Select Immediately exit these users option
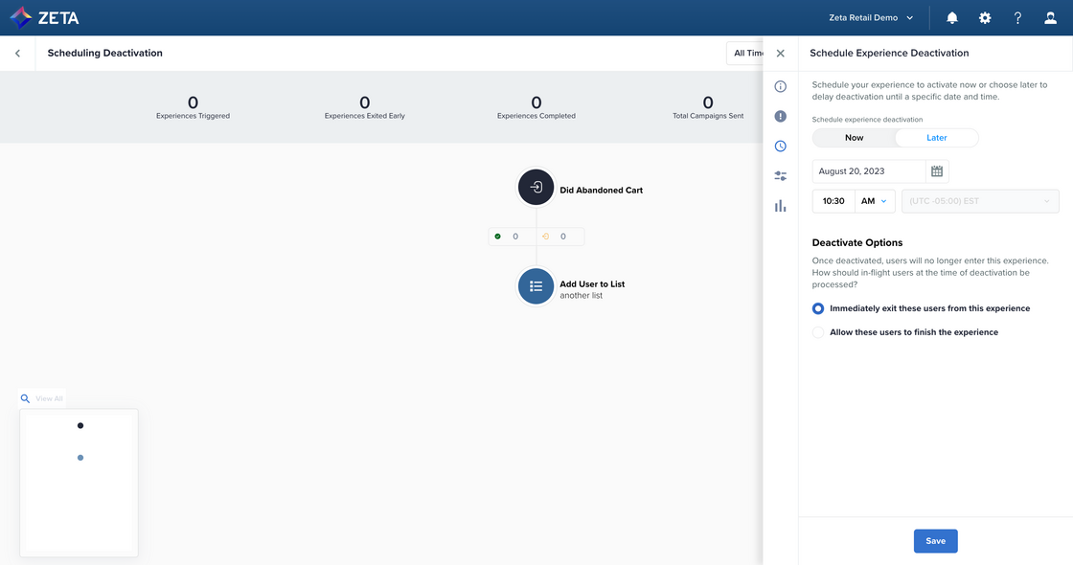 [818, 308]
